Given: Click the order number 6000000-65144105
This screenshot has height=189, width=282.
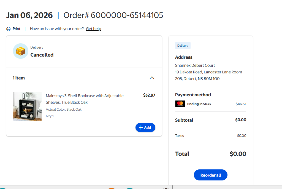Looking at the screenshot, I should pos(127,15).
